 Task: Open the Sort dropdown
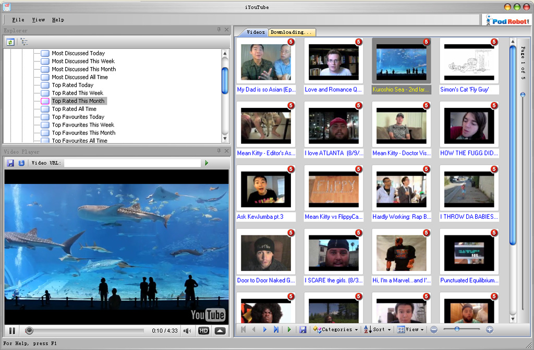[378, 329]
